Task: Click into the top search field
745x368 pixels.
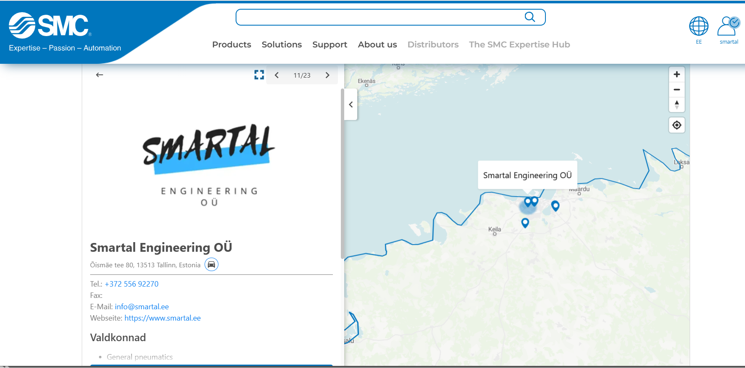Action: click(x=377, y=17)
